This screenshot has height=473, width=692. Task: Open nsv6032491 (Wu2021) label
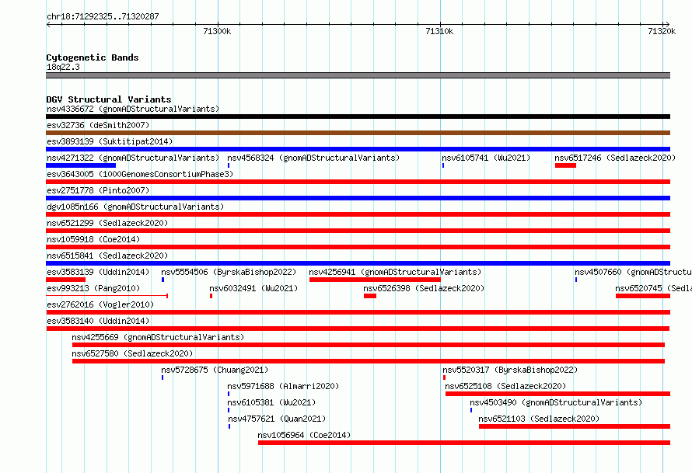pyautogui.click(x=253, y=288)
